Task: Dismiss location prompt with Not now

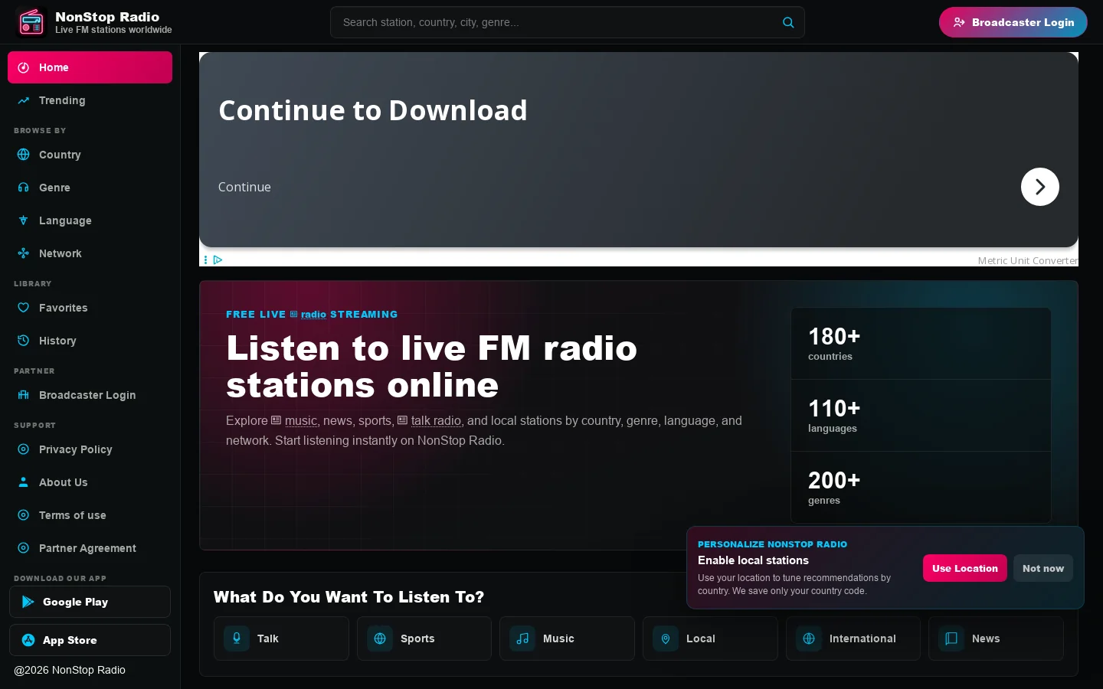Action: coord(1043,568)
